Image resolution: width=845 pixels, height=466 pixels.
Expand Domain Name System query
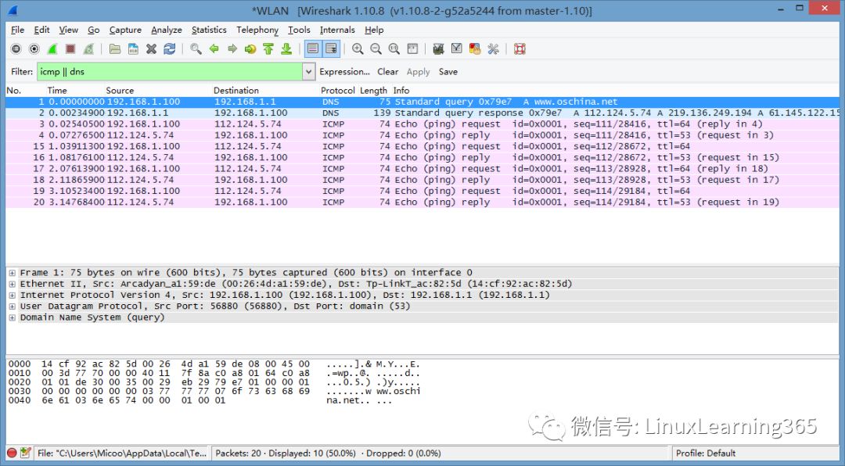(x=12, y=317)
